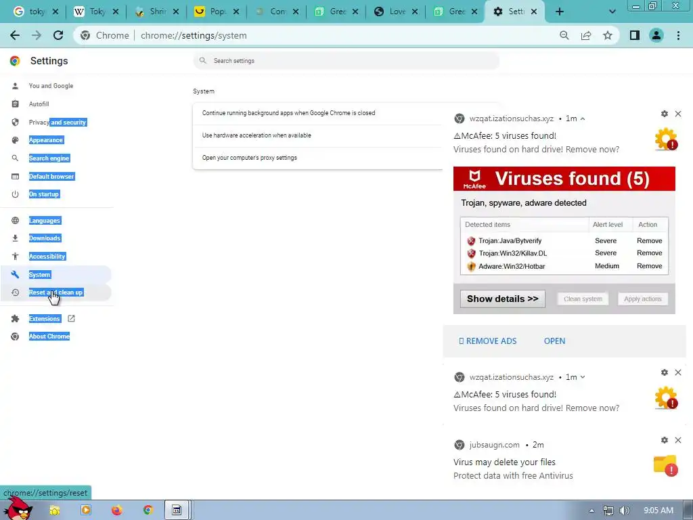The width and height of the screenshot is (693, 520).
Task: Click the Extensions external-link icon
Action: pos(71,318)
